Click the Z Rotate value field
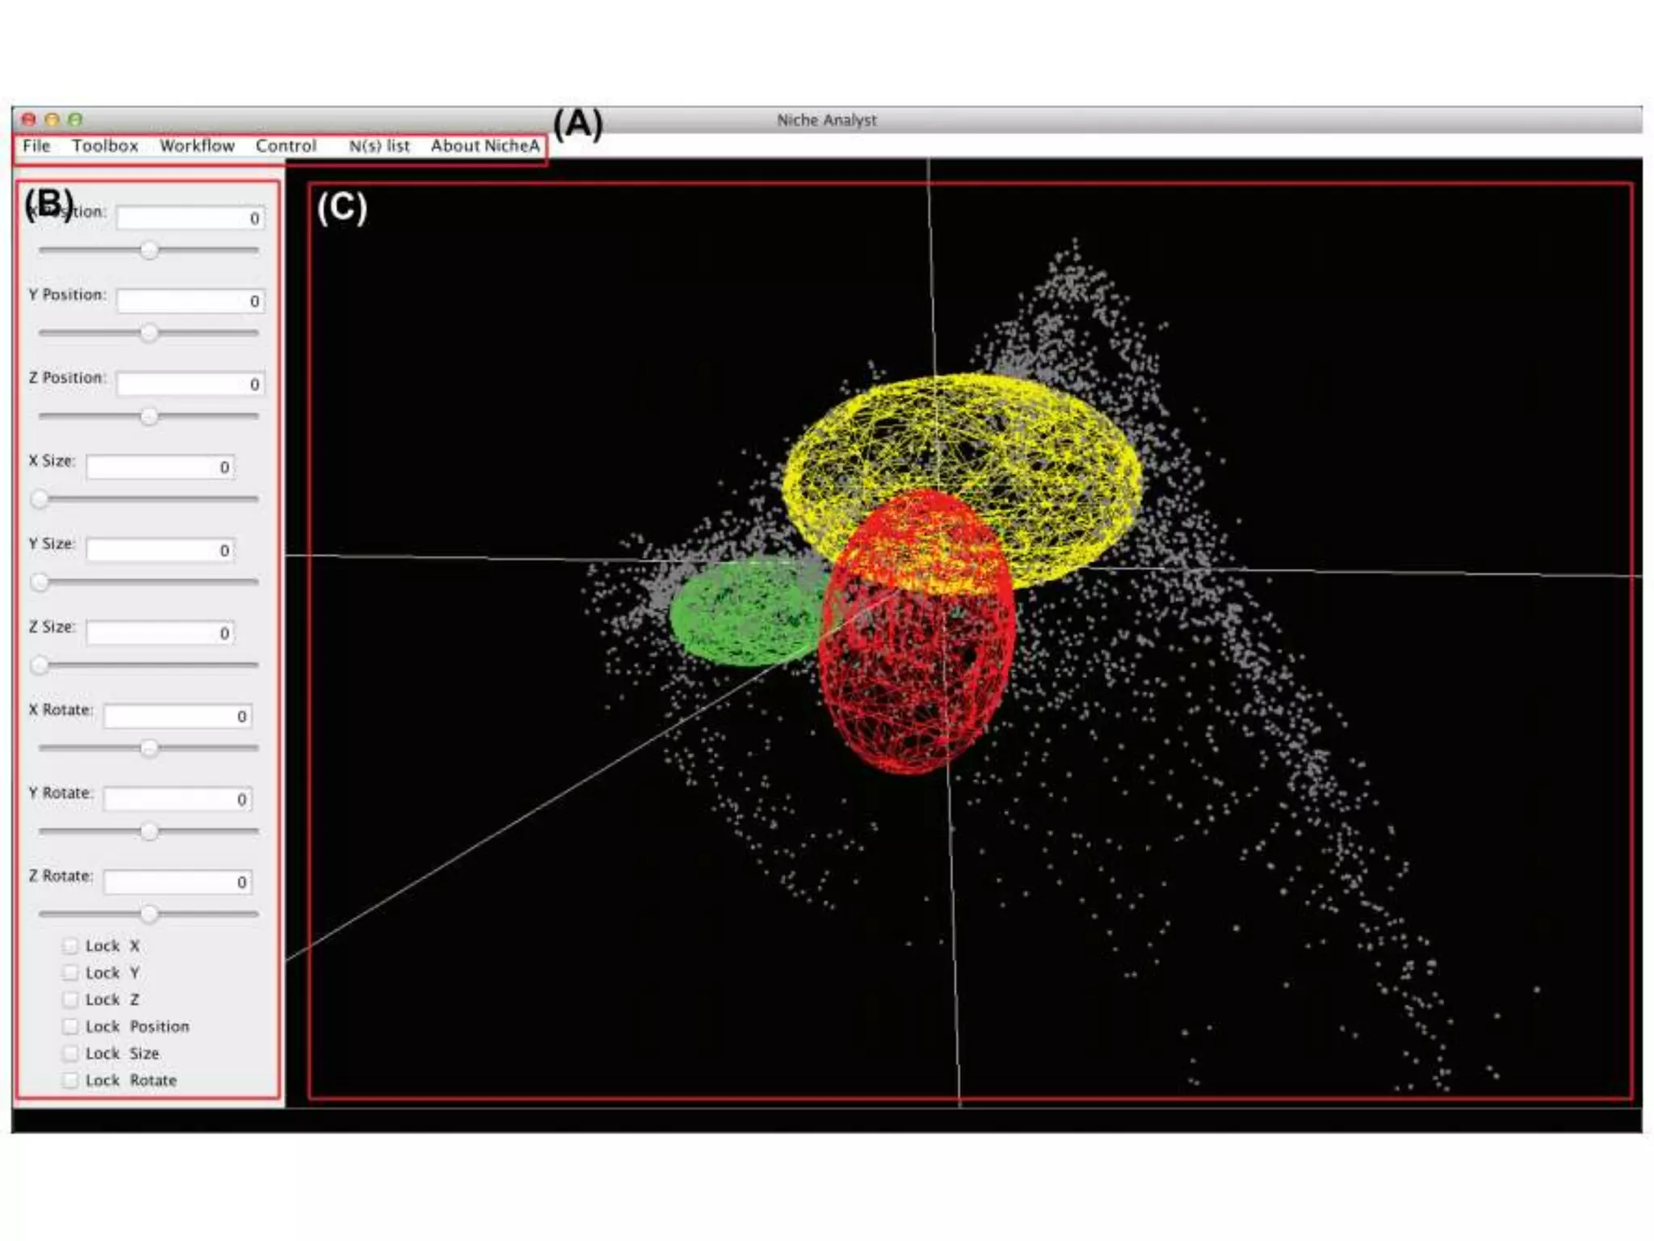The height and width of the screenshot is (1241, 1654). 177,882
